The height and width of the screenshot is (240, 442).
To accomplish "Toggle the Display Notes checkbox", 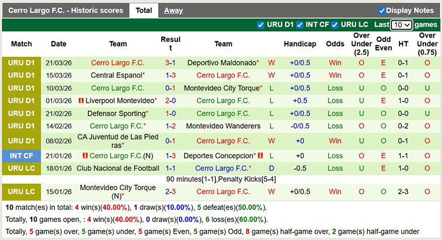I will tap(382, 11).
